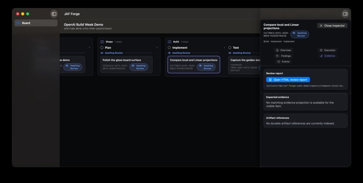This screenshot has height=183, width=363.
Task: Click Awaiting Review badge on Polish card
Action: 139,67
